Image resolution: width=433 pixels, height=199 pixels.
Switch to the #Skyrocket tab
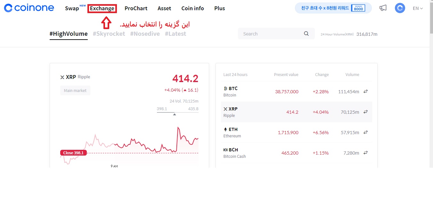109,34
